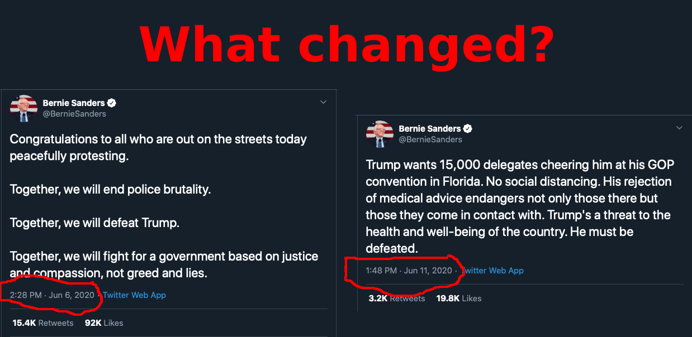This screenshot has height=337, width=692.
Task: Click Bernie Sanders avatar on the GOP convention tweet
Action: click(x=380, y=134)
